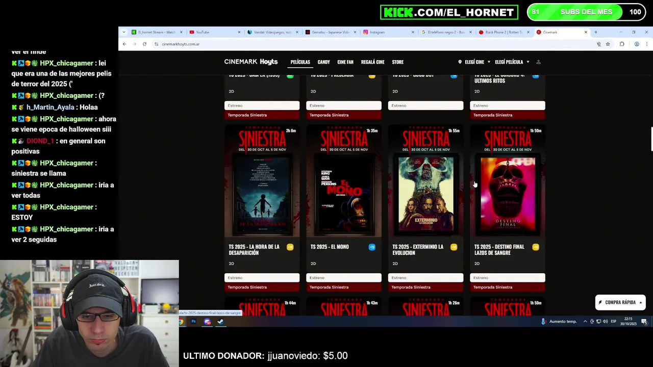This screenshot has width=653, height=367.
Task: Click the page's vertical scrollbar thumb
Action: pos(651,139)
